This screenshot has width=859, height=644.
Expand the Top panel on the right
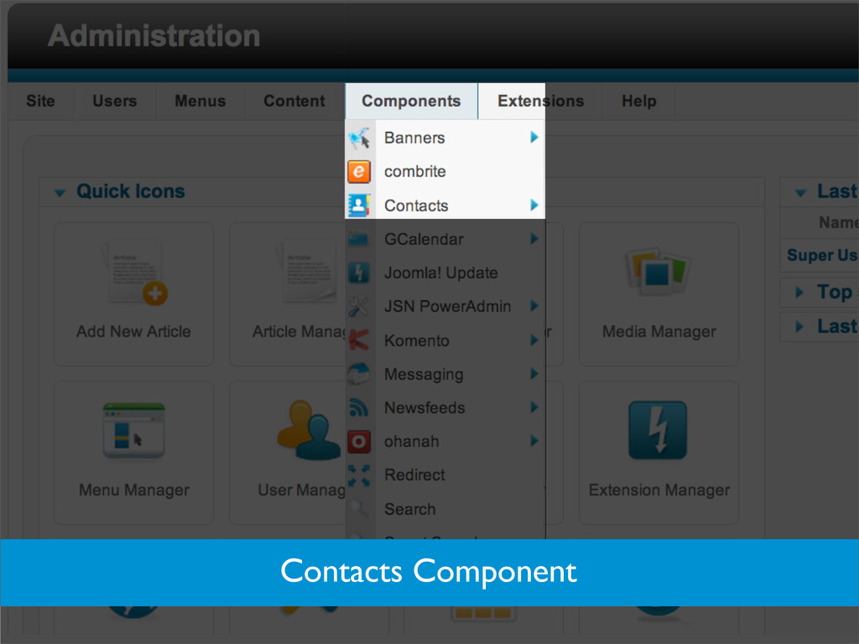click(x=799, y=292)
